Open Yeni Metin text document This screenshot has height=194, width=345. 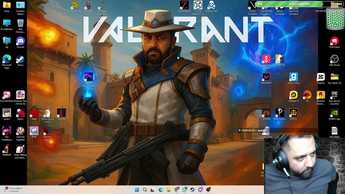point(334,133)
